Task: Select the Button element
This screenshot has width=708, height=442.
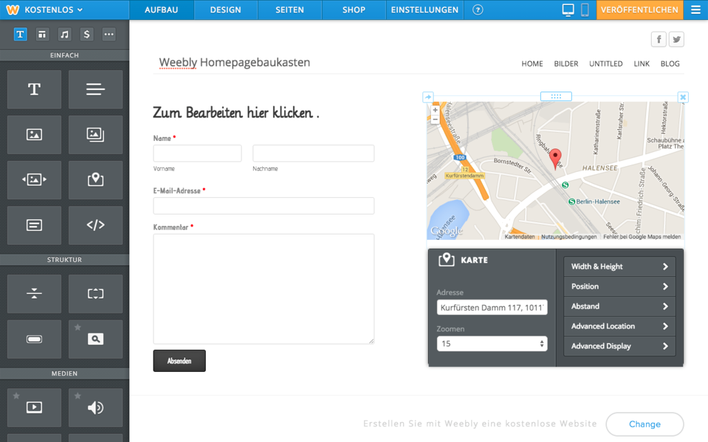Action: pos(34,339)
